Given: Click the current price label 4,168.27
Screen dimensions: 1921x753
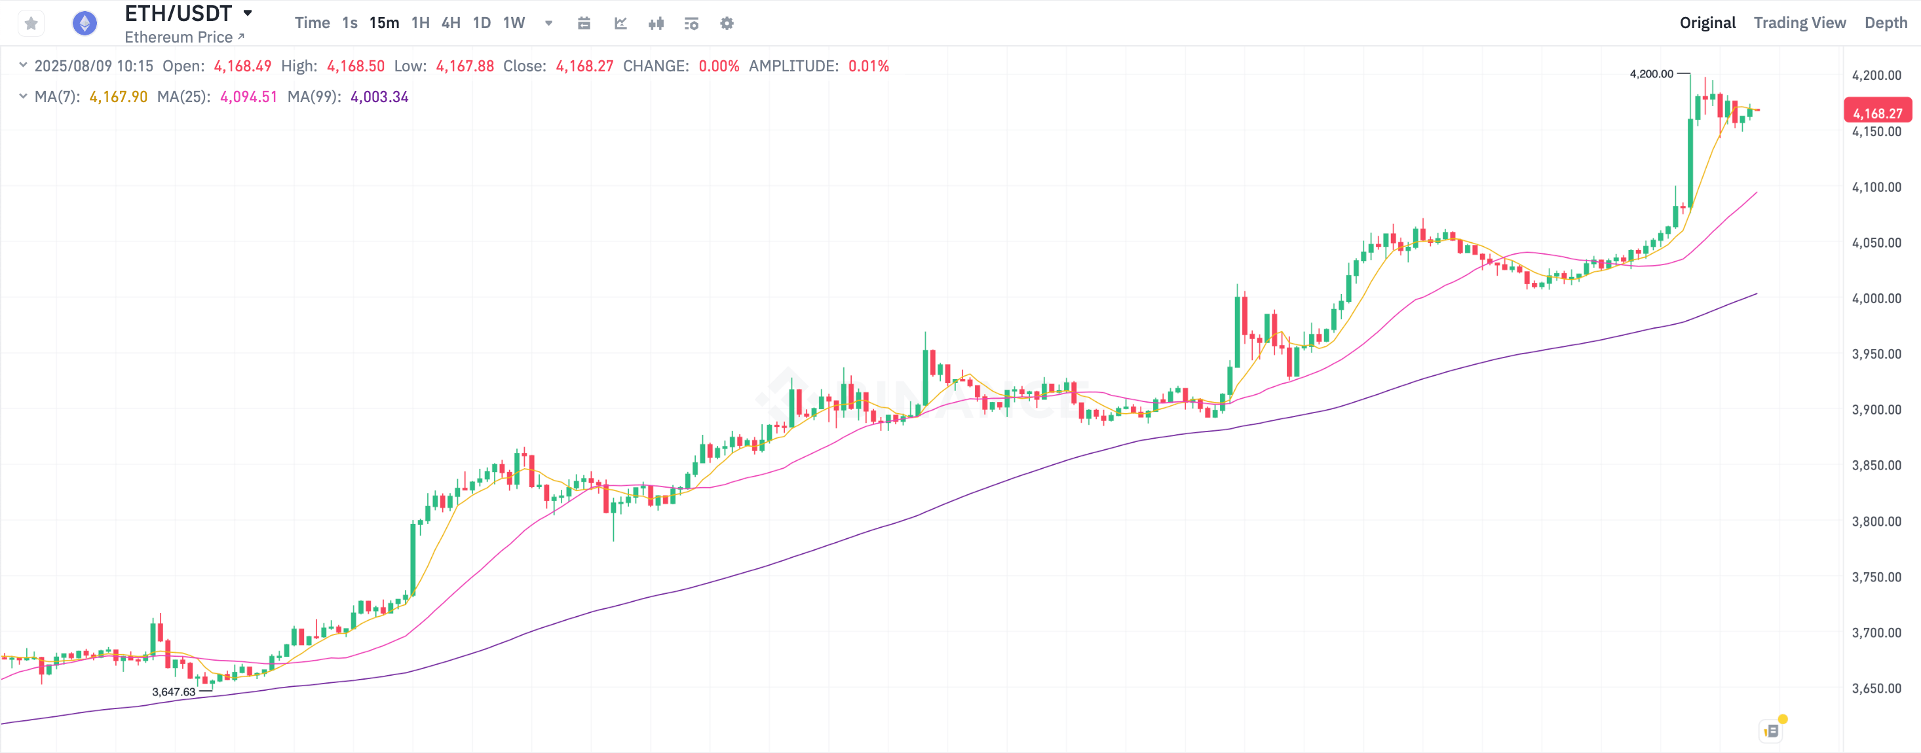Looking at the screenshot, I should pos(1876,112).
